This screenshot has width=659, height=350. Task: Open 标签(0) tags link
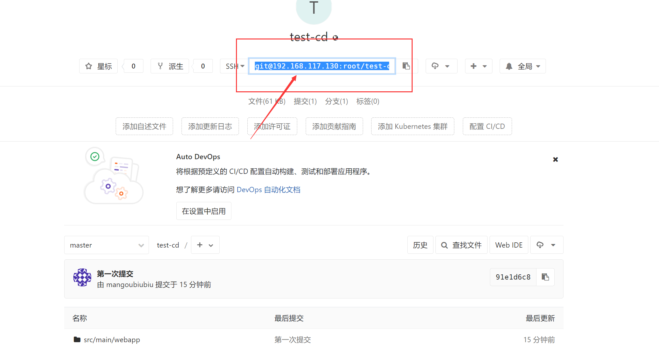368,101
